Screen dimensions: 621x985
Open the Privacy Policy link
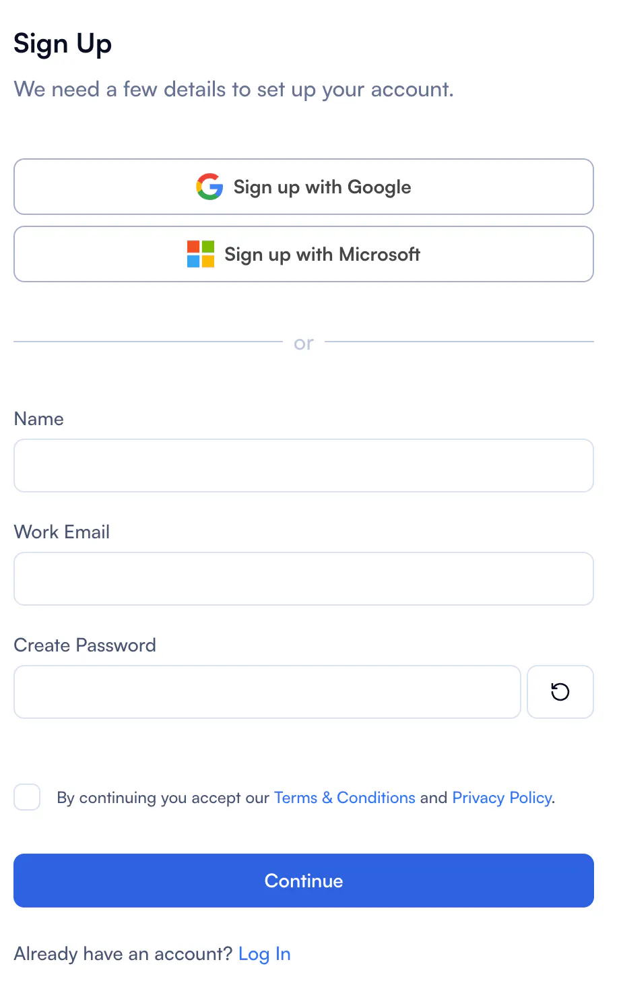coord(502,798)
